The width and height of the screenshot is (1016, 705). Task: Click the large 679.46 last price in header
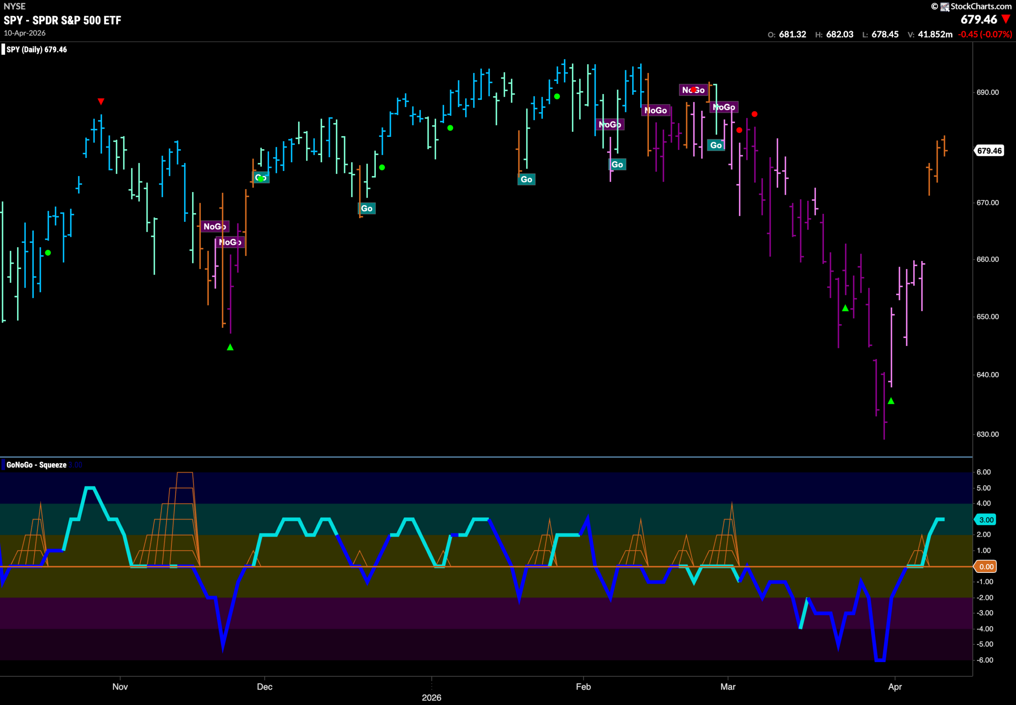click(x=979, y=19)
